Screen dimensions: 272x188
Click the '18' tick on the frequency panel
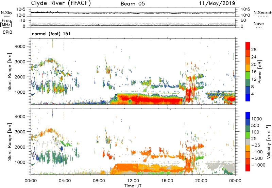tap(23, 20)
